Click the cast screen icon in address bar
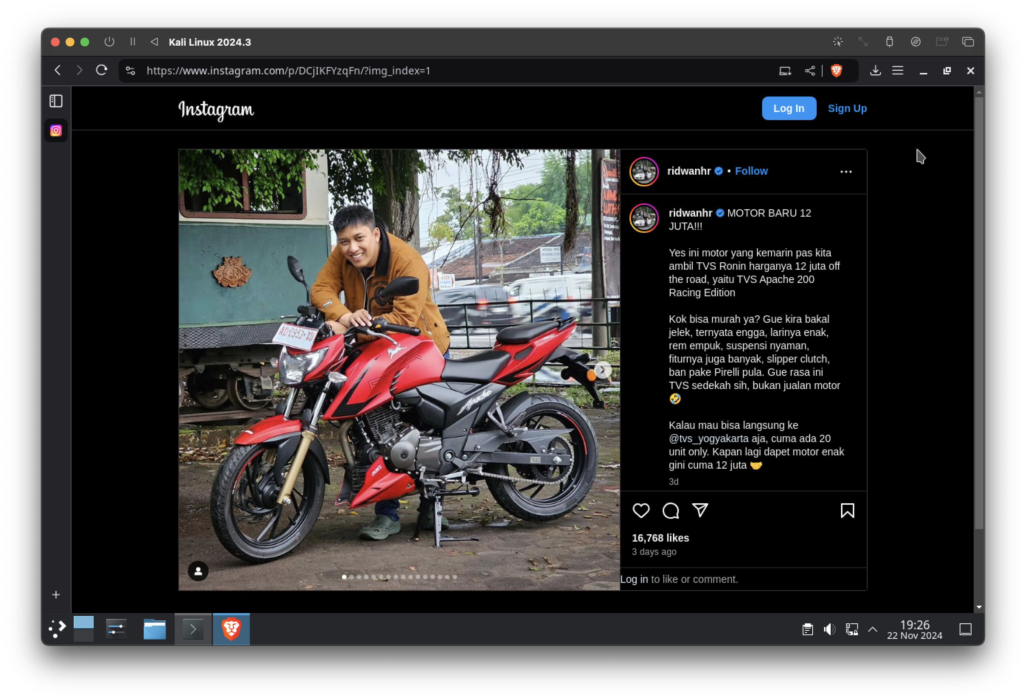The image size is (1026, 700). pyautogui.click(x=785, y=71)
